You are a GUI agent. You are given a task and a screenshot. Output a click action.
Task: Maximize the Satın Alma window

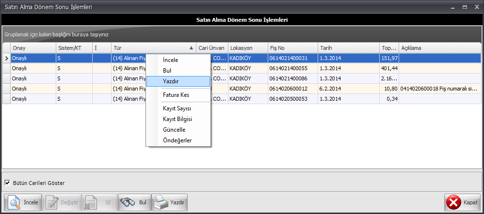pyautogui.click(x=464, y=7)
